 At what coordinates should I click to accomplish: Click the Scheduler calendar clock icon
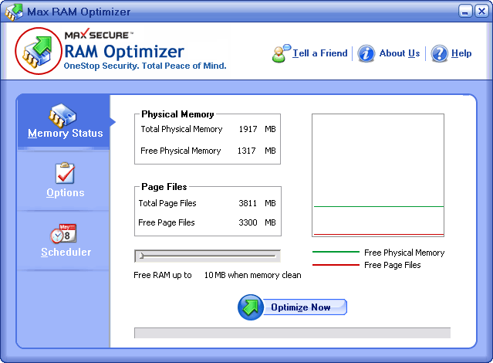pyautogui.click(x=63, y=233)
